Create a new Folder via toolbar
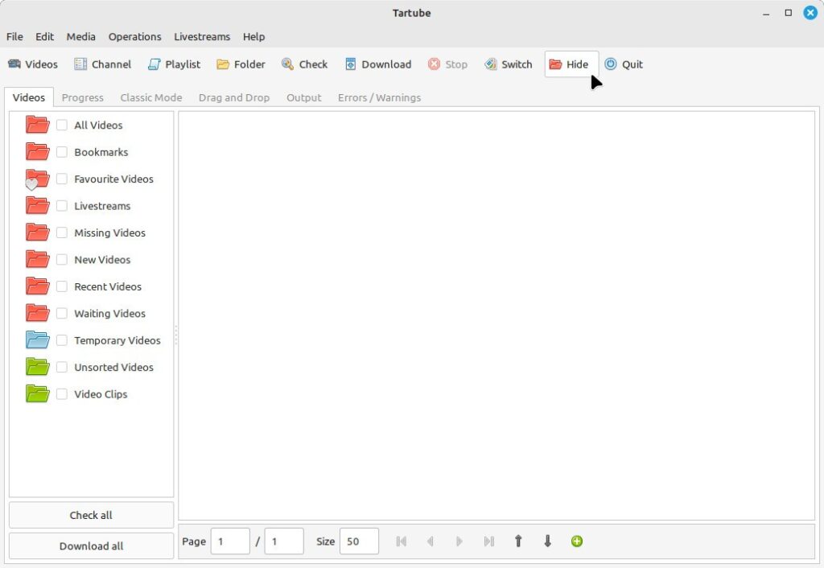 click(x=241, y=64)
